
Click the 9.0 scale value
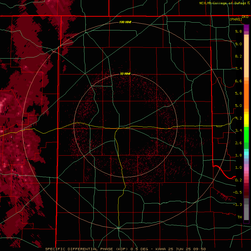click(x=238, y=44)
